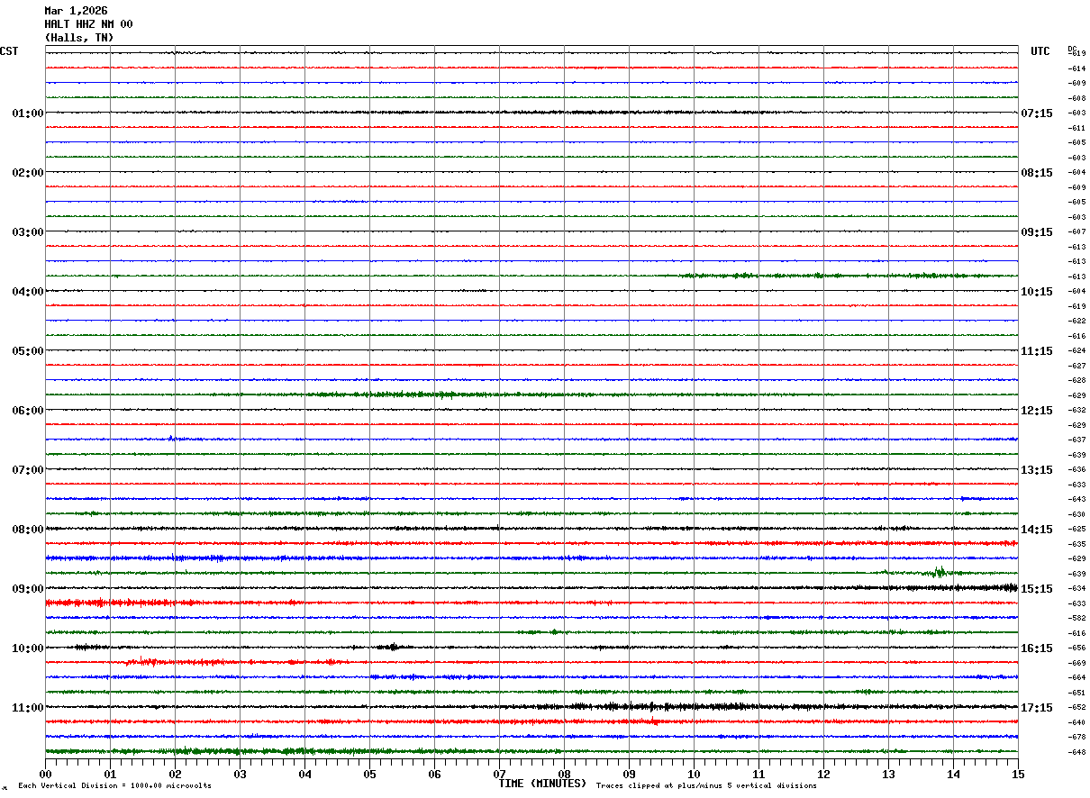The height and width of the screenshot is (798, 1090).
Task: Click the date header 'Mar 1,2026'
Action: click(x=76, y=11)
